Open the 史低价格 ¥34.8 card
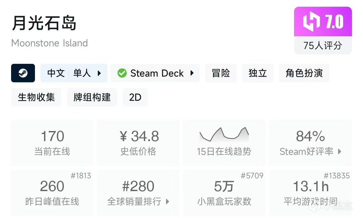The width and height of the screenshot is (363, 218). coord(138,143)
